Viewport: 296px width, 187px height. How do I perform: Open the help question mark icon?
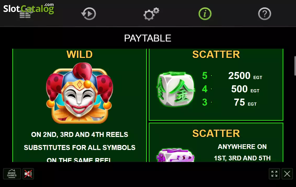pyautogui.click(x=264, y=14)
